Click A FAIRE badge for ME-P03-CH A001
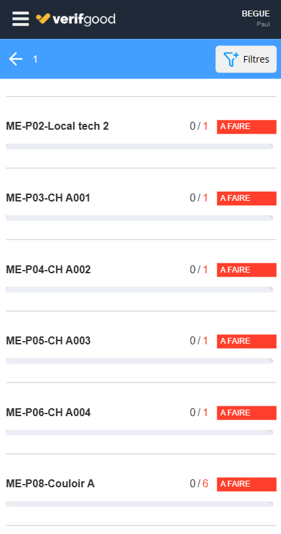This screenshot has width=281, height=534. click(x=247, y=198)
